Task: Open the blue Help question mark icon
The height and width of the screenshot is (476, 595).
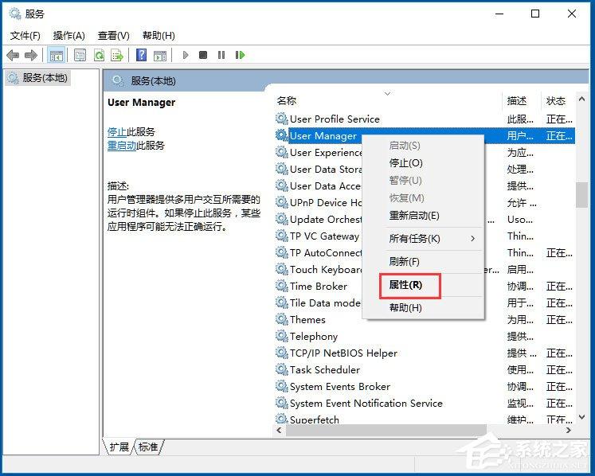Action: (x=141, y=56)
